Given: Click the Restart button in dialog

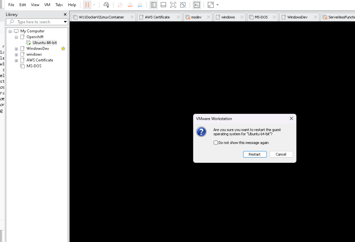Looking at the screenshot, I should [x=255, y=154].
